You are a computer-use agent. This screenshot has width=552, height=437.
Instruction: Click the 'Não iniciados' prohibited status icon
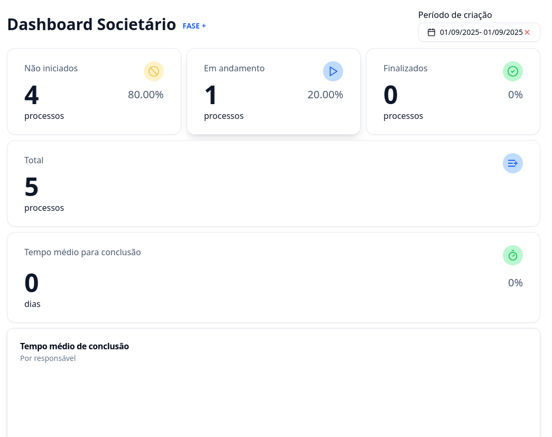pos(154,71)
